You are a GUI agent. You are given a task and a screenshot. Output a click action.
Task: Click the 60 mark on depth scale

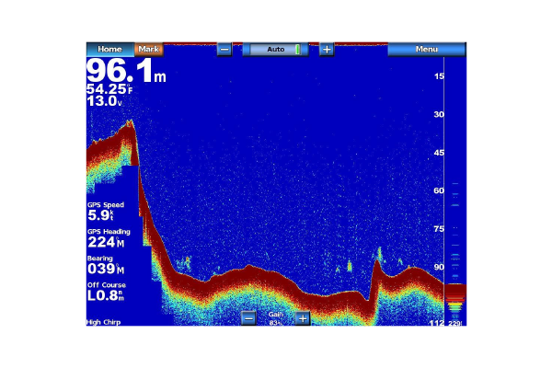pos(439,190)
